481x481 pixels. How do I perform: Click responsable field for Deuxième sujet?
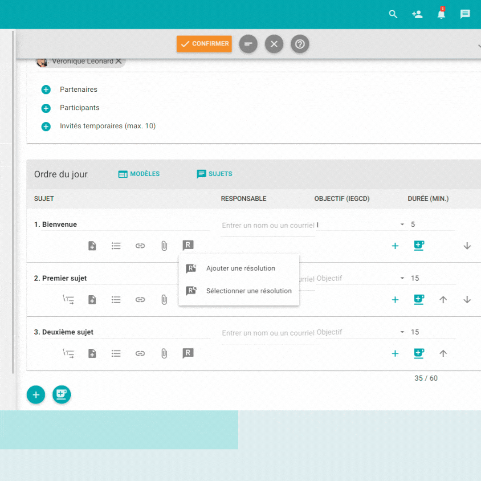pyautogui.click(x=268, y=333)
